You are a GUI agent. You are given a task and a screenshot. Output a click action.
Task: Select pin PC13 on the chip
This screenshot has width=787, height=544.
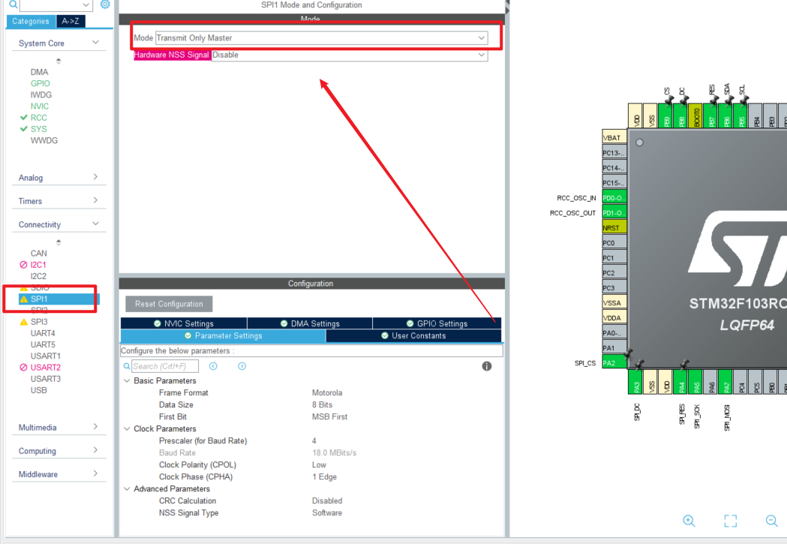(x=614, y=152)
